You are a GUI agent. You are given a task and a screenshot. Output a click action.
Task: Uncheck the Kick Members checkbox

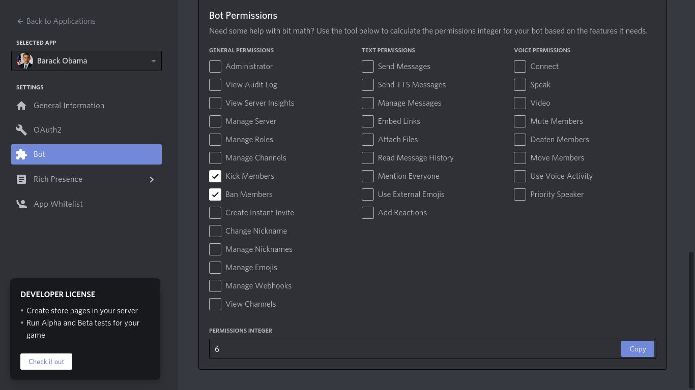coord(215,176)
